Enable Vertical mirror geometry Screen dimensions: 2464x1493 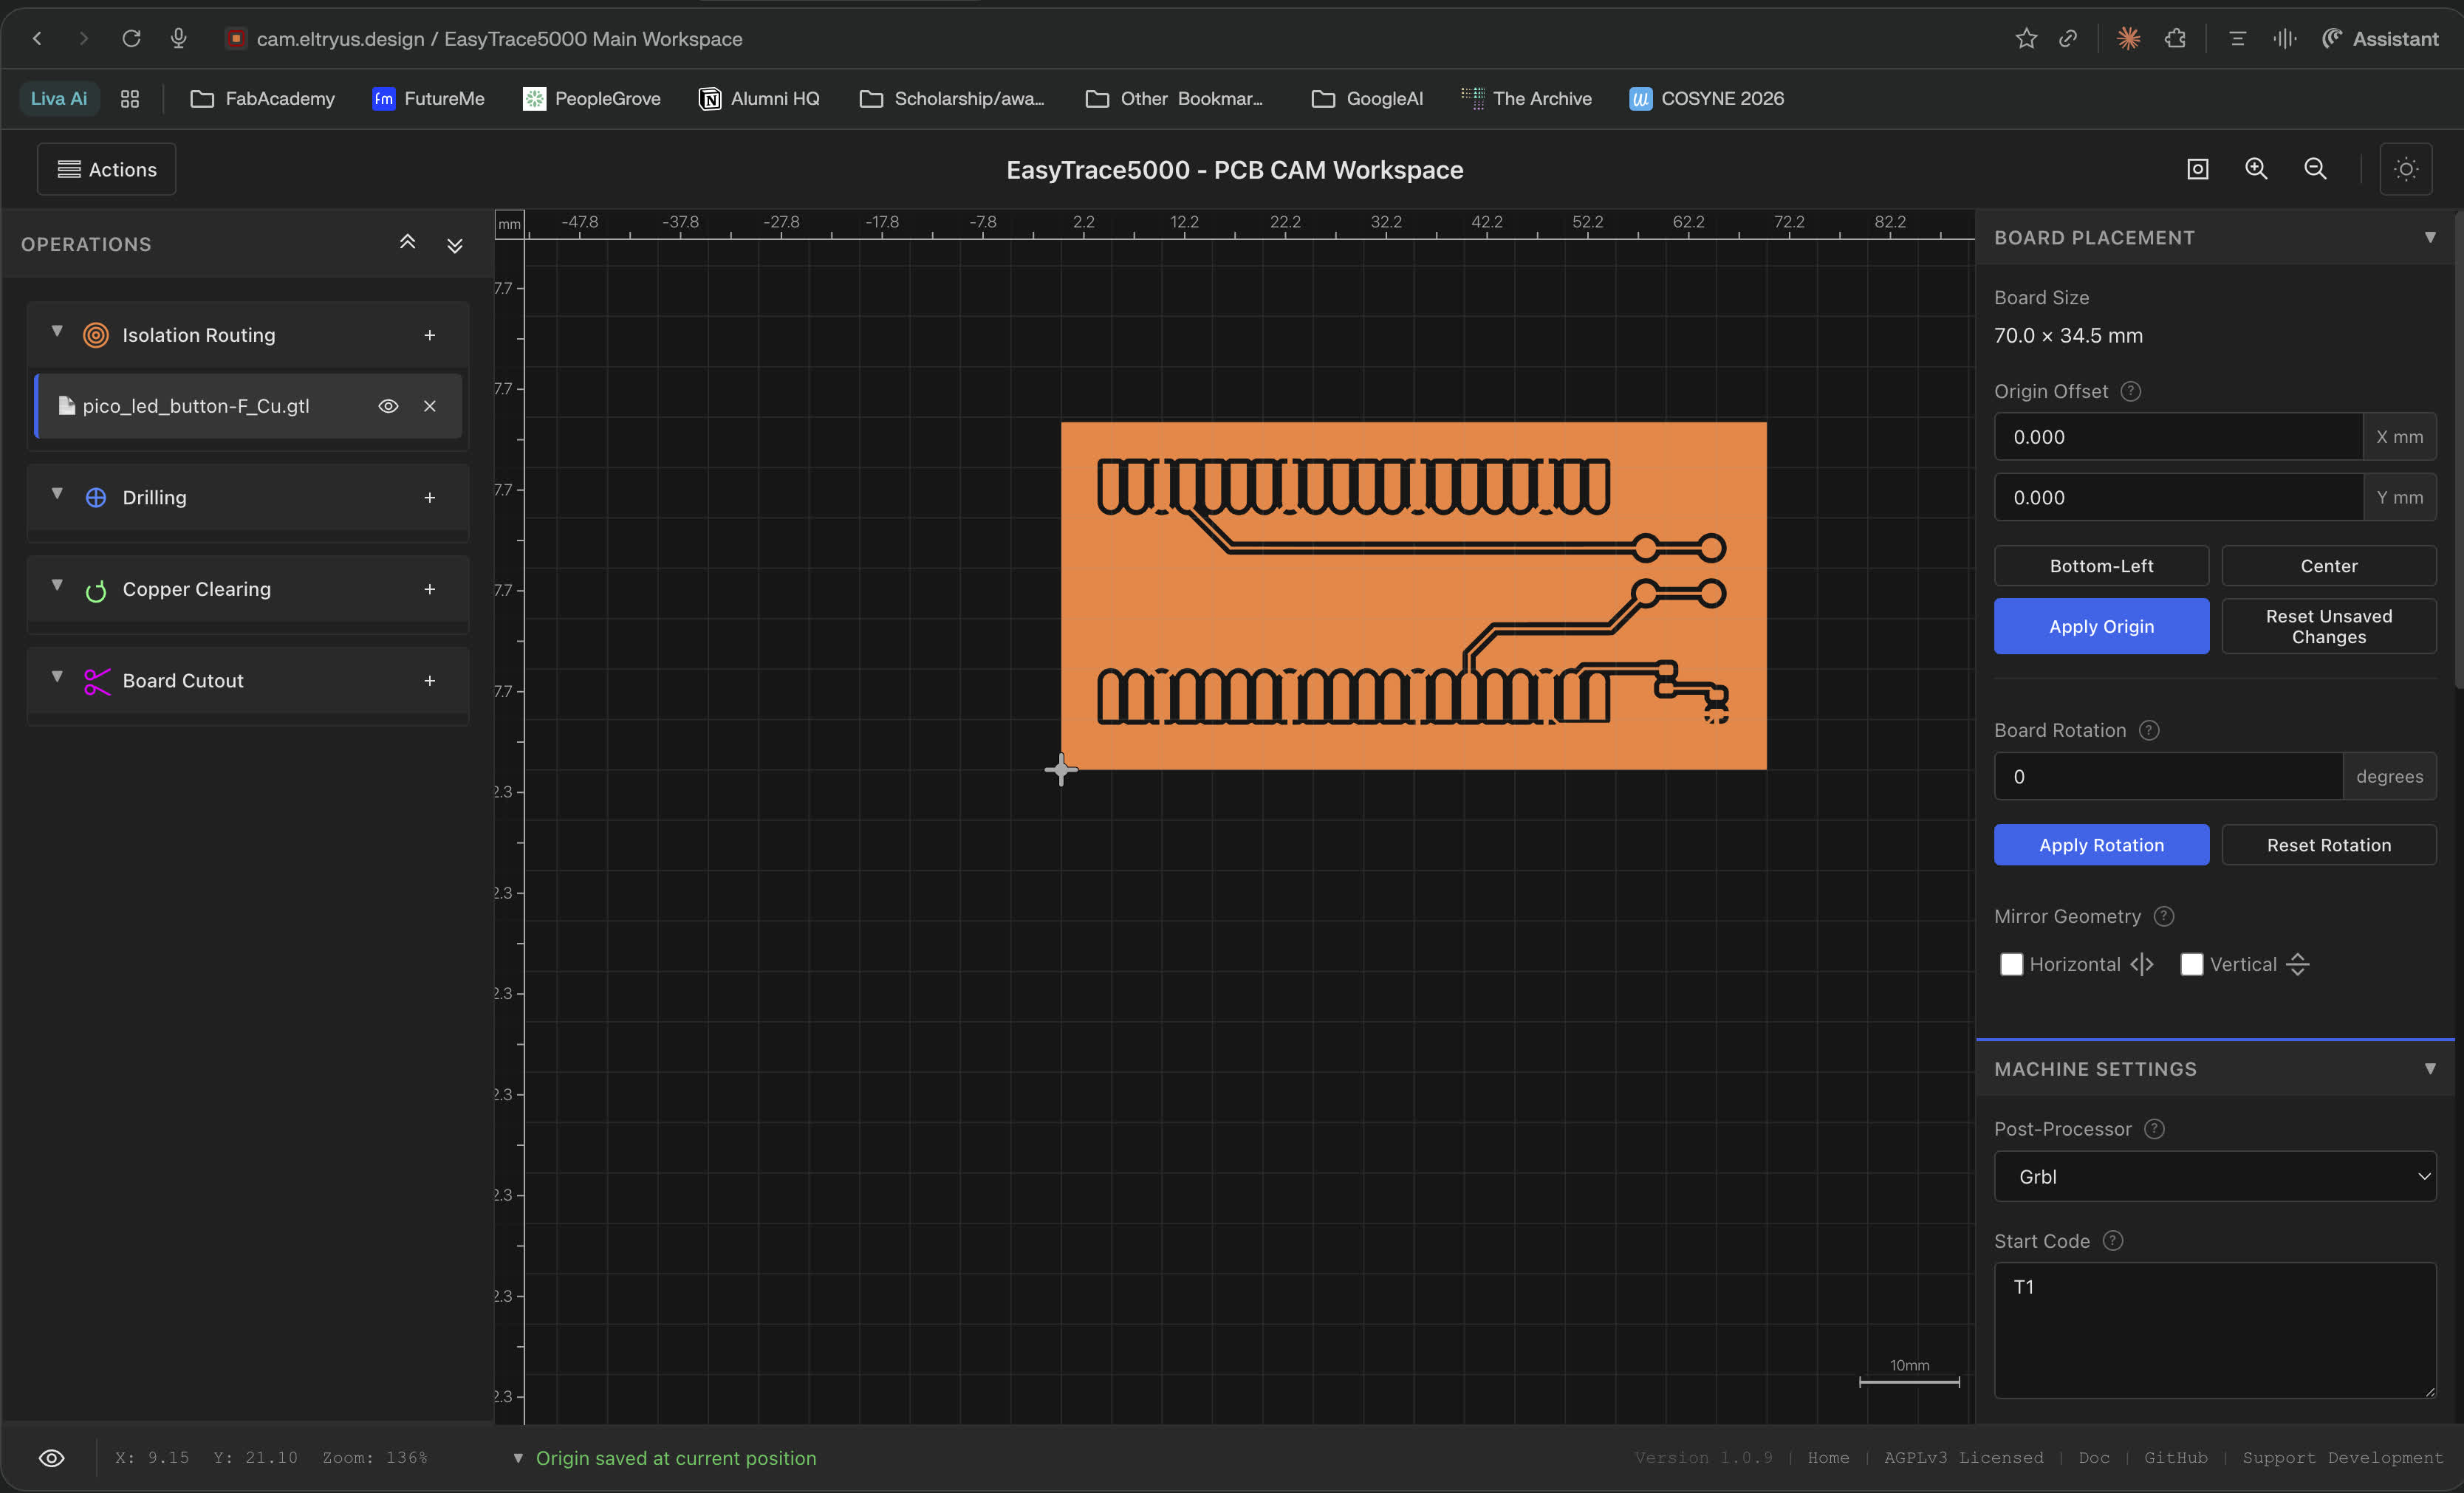pos(2191,963)
